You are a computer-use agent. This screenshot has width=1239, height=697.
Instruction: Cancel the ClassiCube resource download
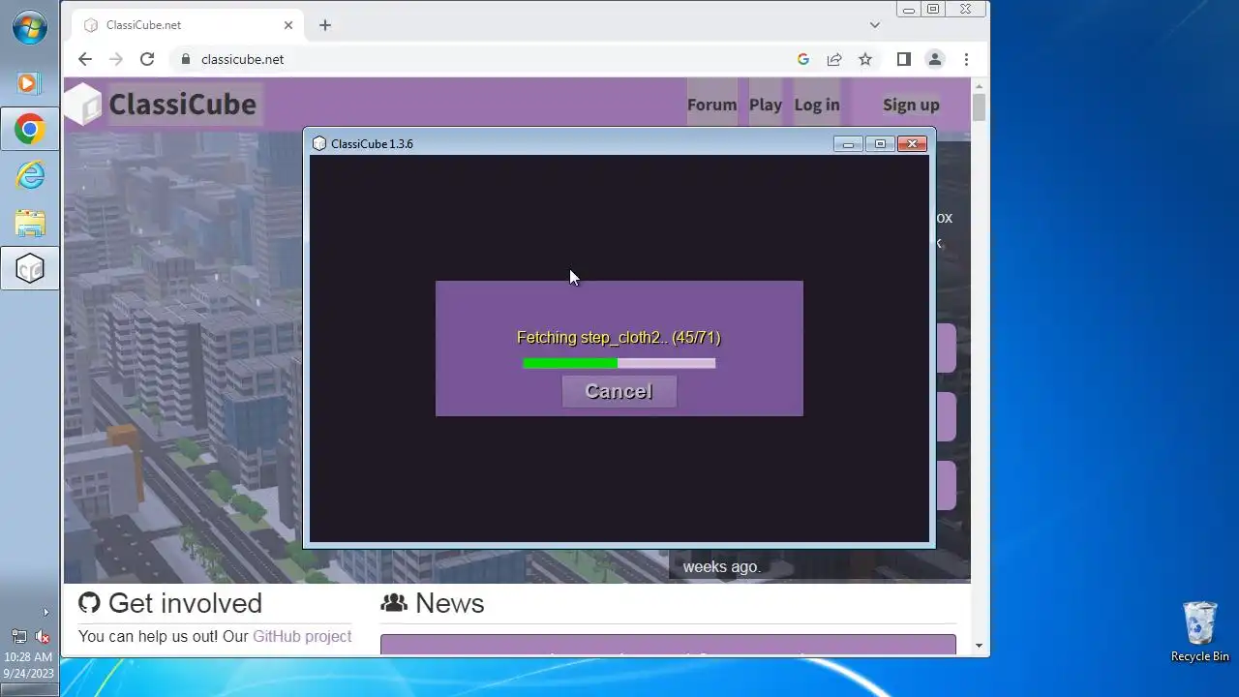[x=619, y=391]
